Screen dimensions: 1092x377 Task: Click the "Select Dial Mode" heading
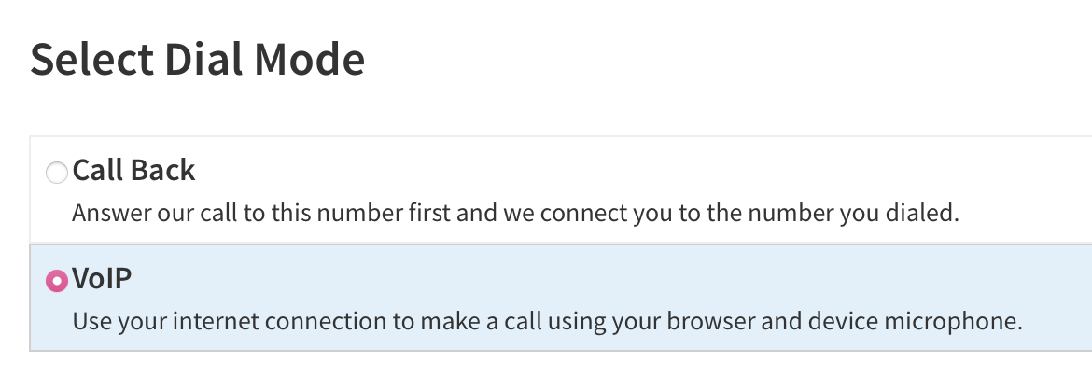[x=197, y=61]
